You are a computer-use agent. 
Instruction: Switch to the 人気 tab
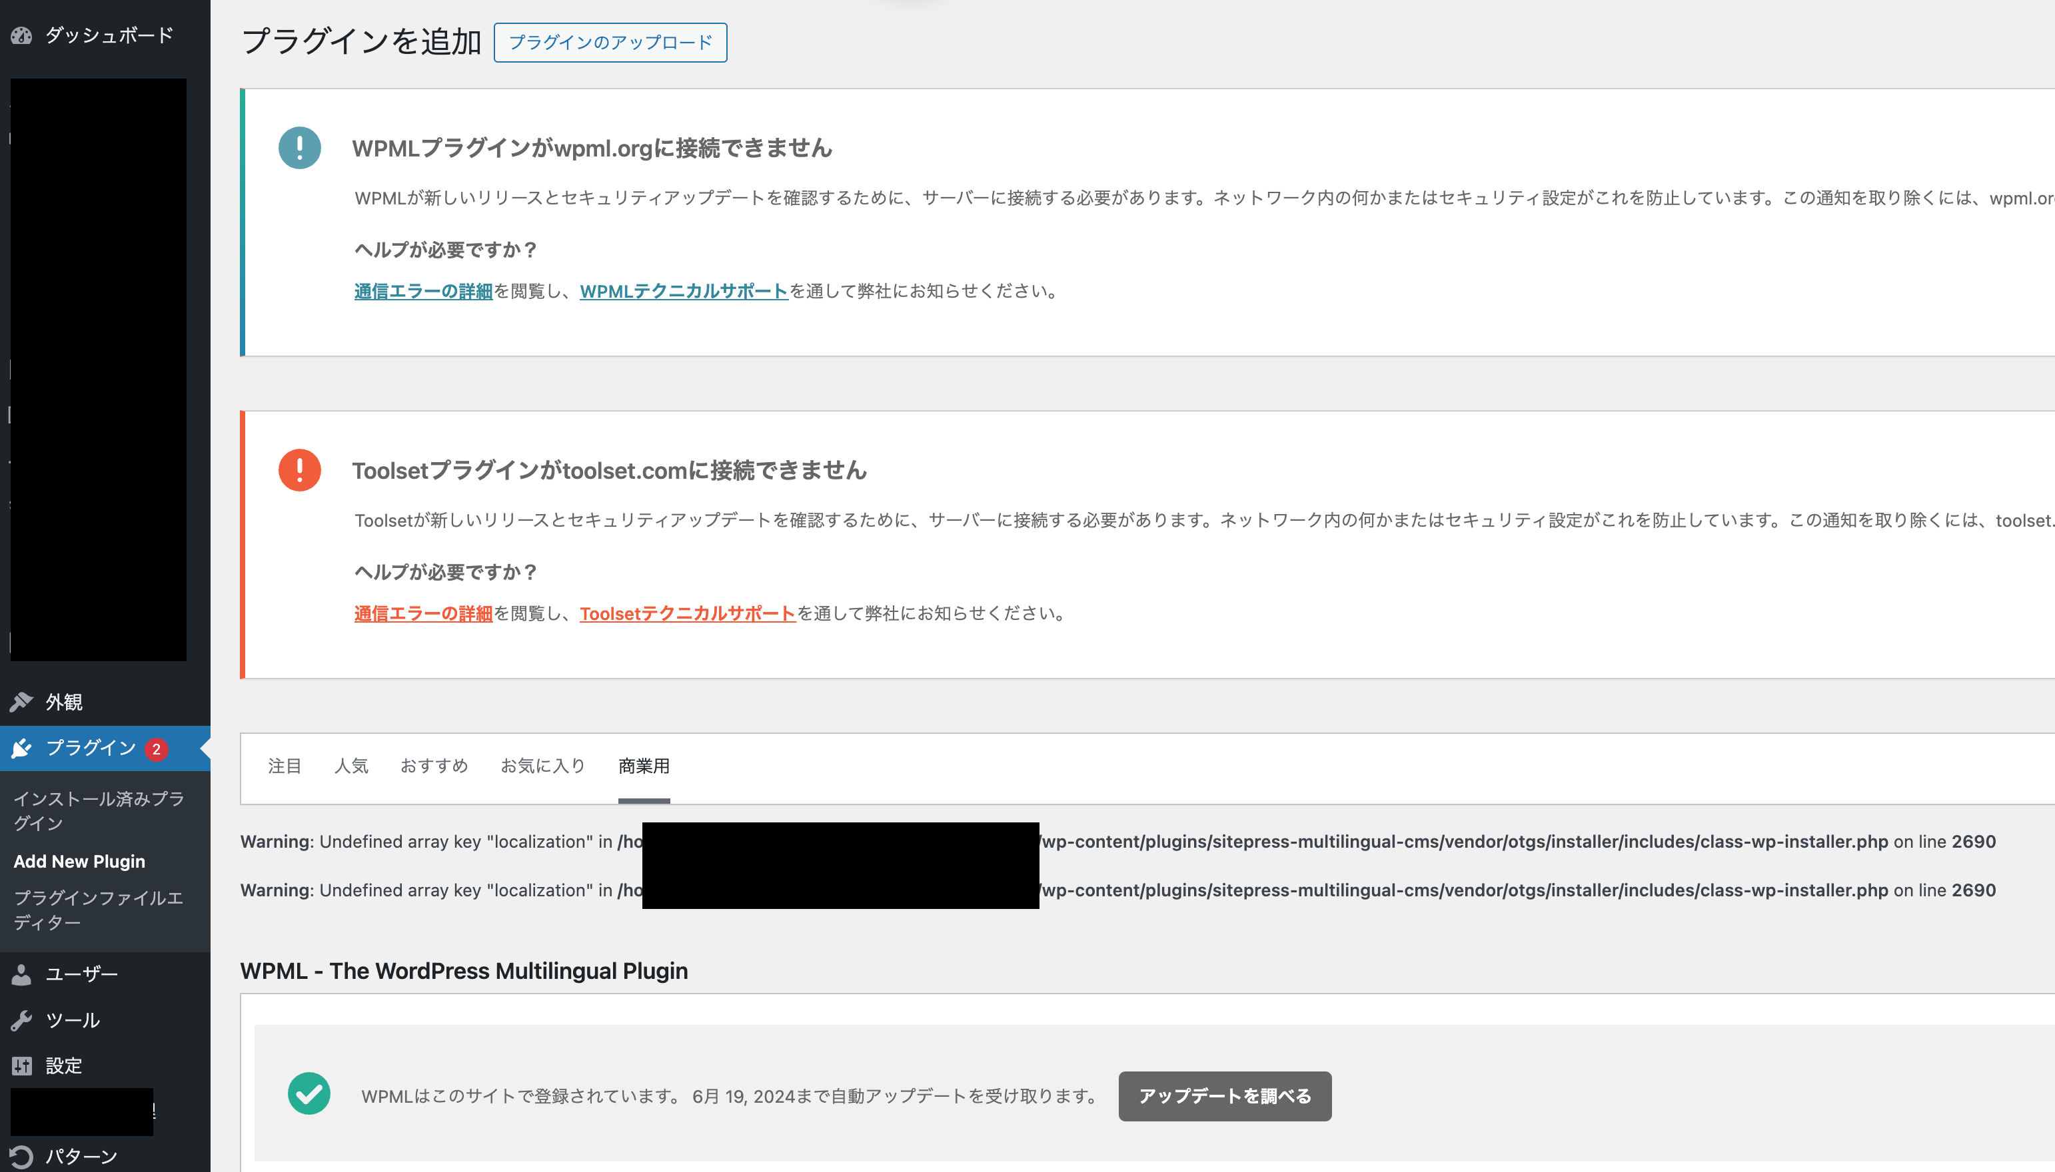pos(351,766)
